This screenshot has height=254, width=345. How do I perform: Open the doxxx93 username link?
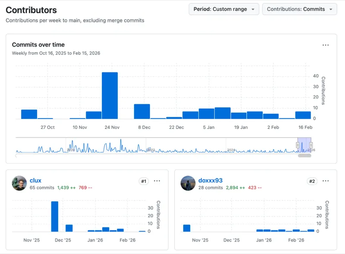[x=210, y=180]
